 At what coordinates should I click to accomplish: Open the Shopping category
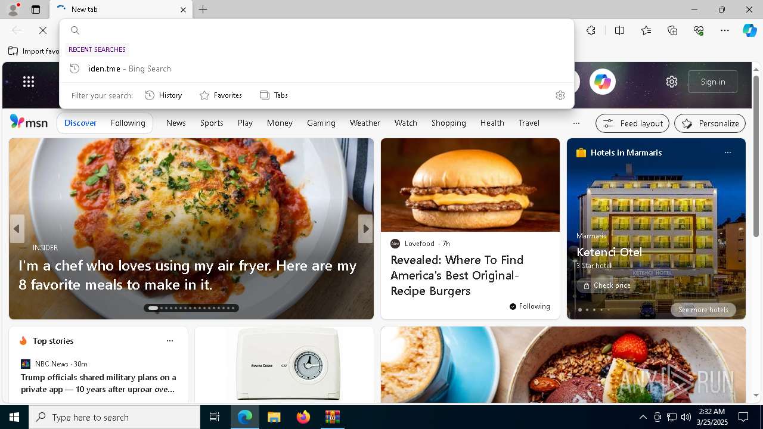[x=448, y=123]
